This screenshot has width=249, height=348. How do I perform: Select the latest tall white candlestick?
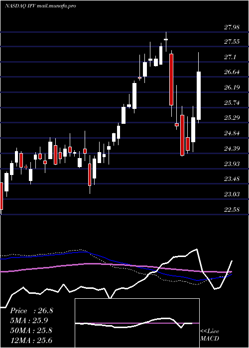tap(198, 96)
